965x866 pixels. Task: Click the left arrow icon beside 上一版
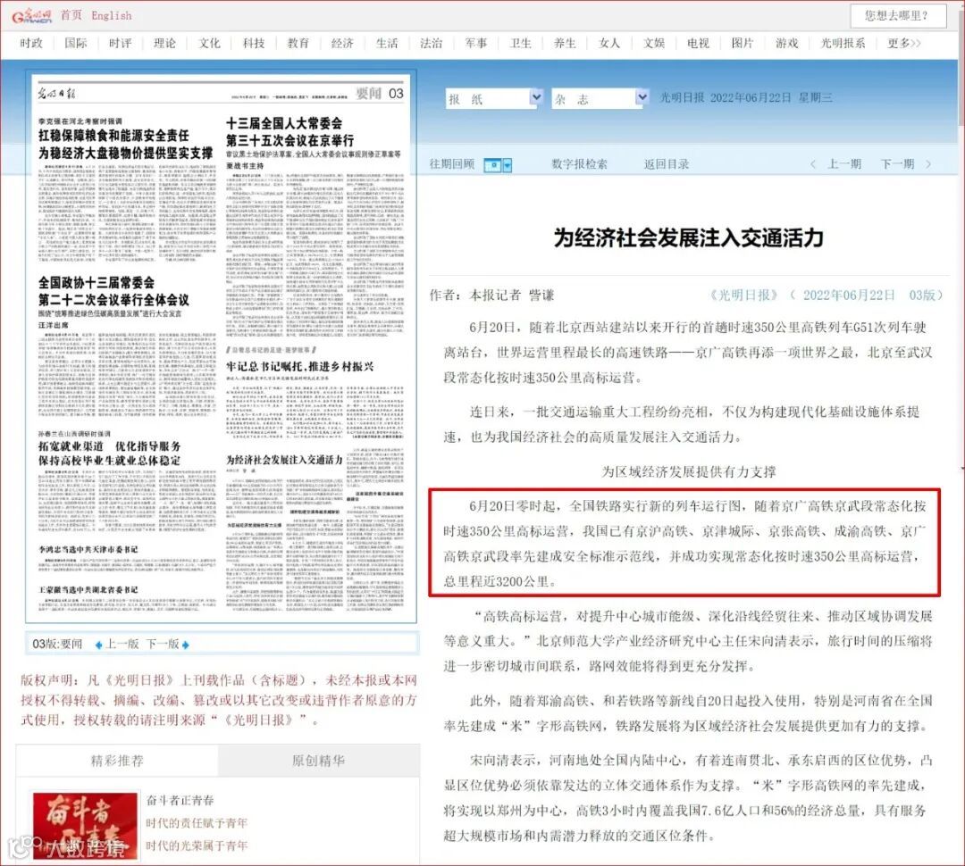point(98,645)
